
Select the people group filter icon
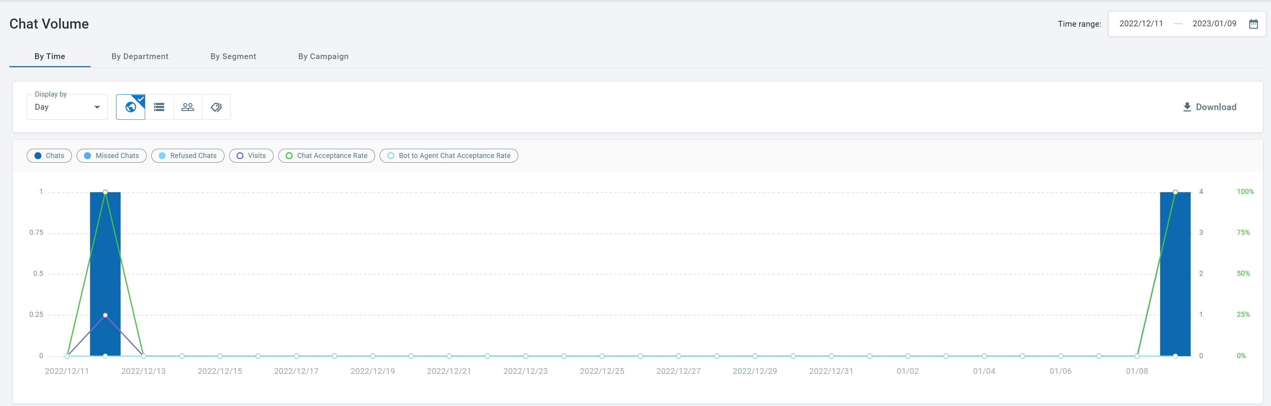click(x=187, y=107)
